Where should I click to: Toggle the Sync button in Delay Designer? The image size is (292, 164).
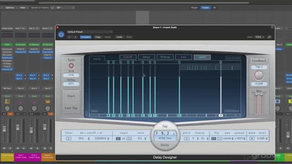pos(71,66)
